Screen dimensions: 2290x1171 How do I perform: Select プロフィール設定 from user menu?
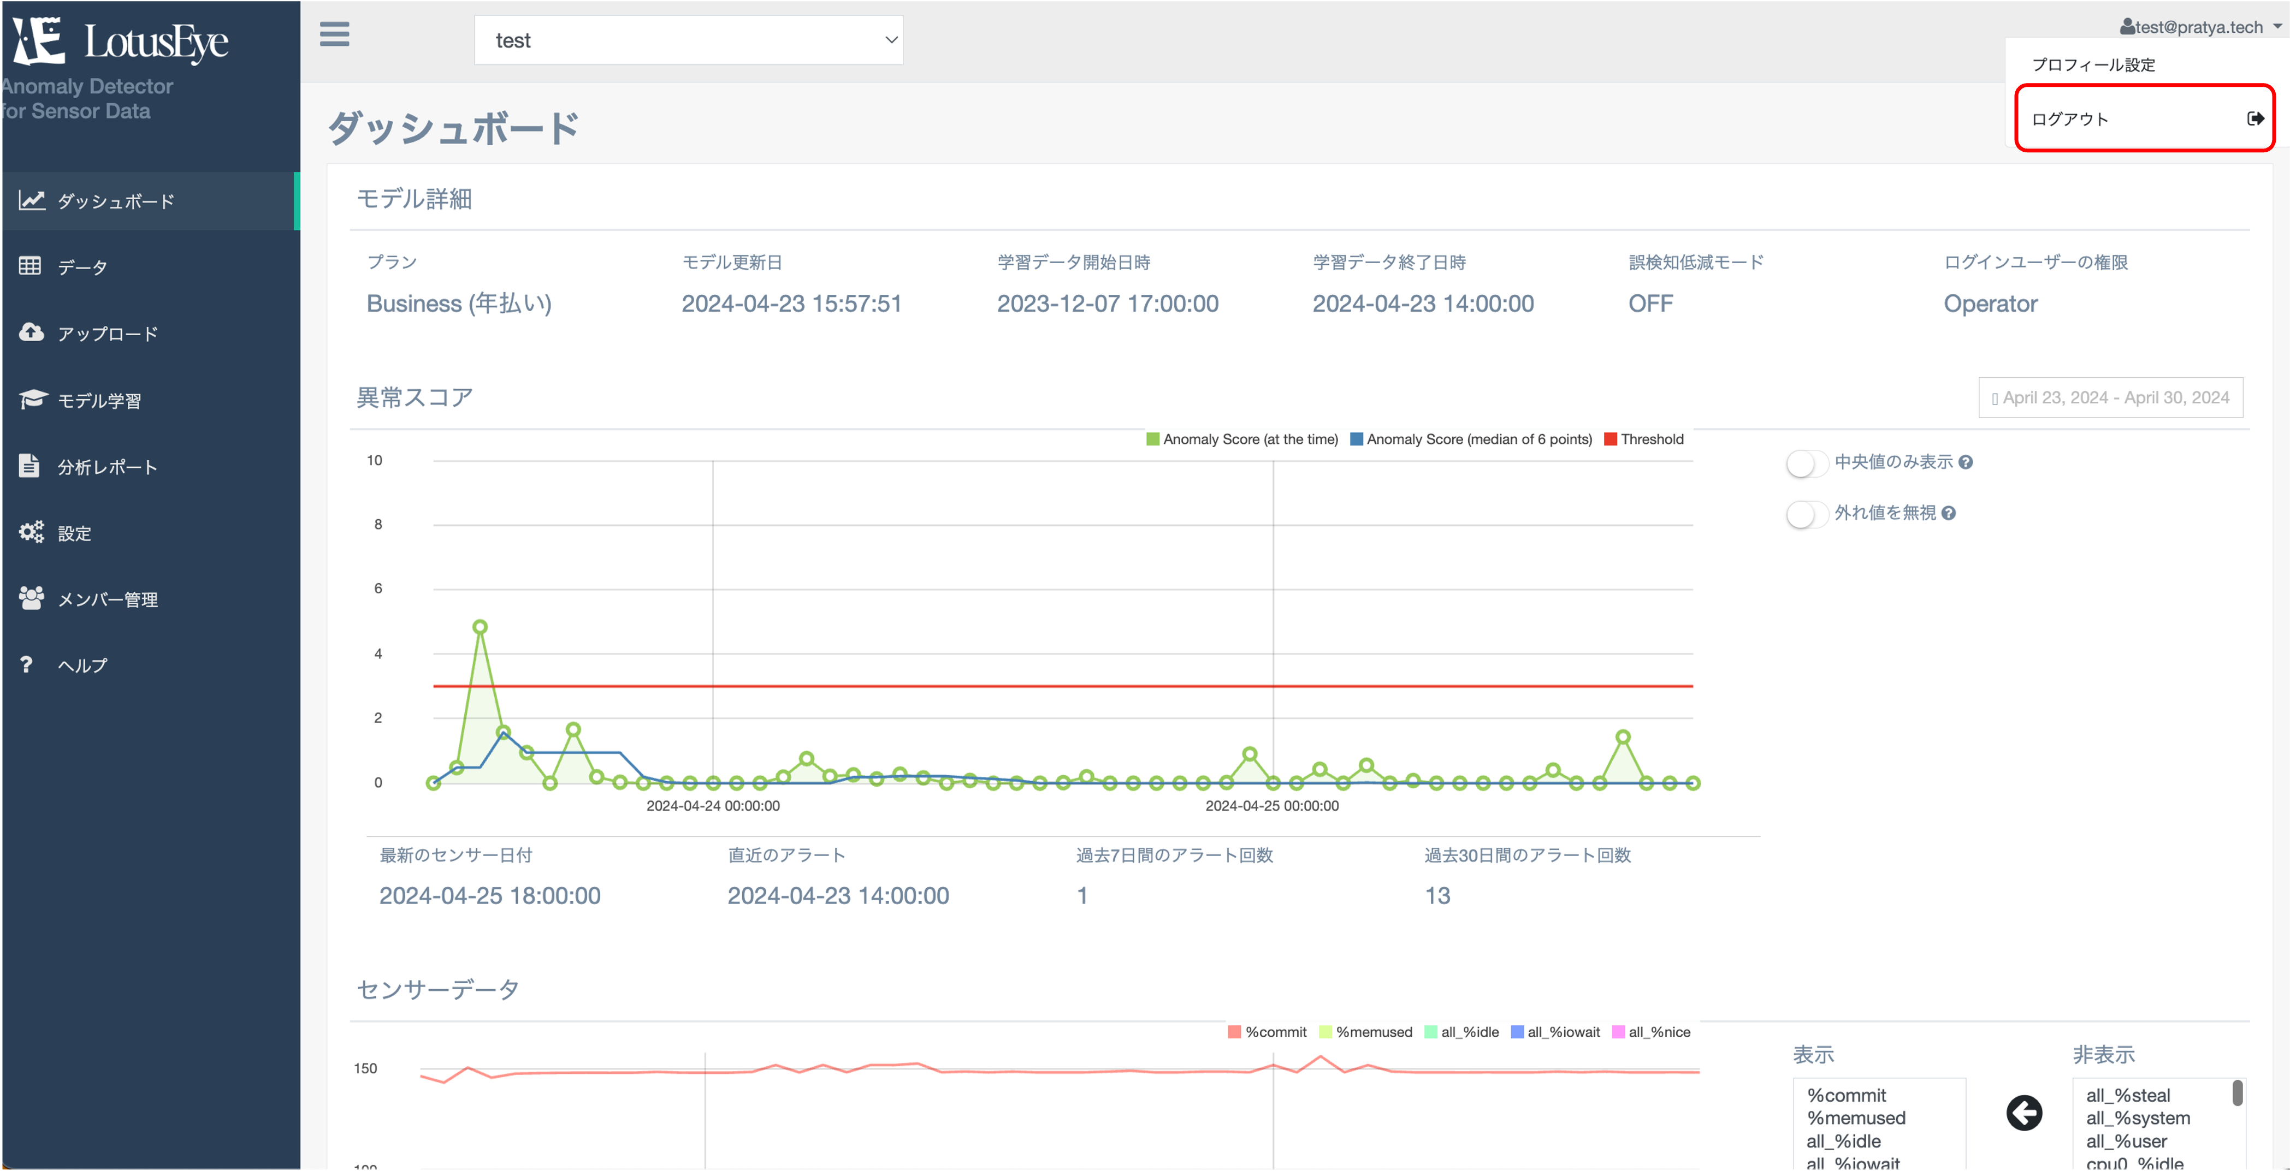click(2093, 65)
